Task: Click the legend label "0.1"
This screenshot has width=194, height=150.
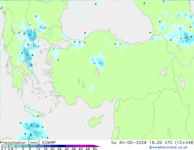Action: [3, 149]
